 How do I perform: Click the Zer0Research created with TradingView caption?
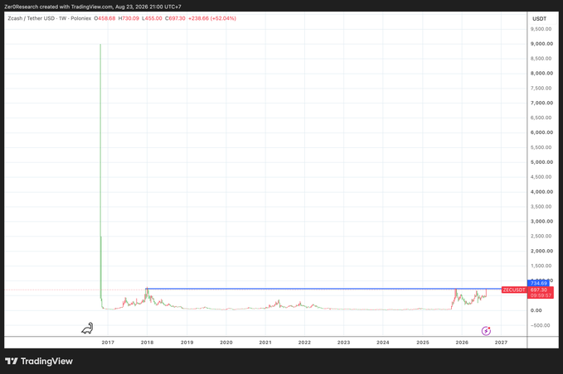pyautogui.click(x=93, y=7)
